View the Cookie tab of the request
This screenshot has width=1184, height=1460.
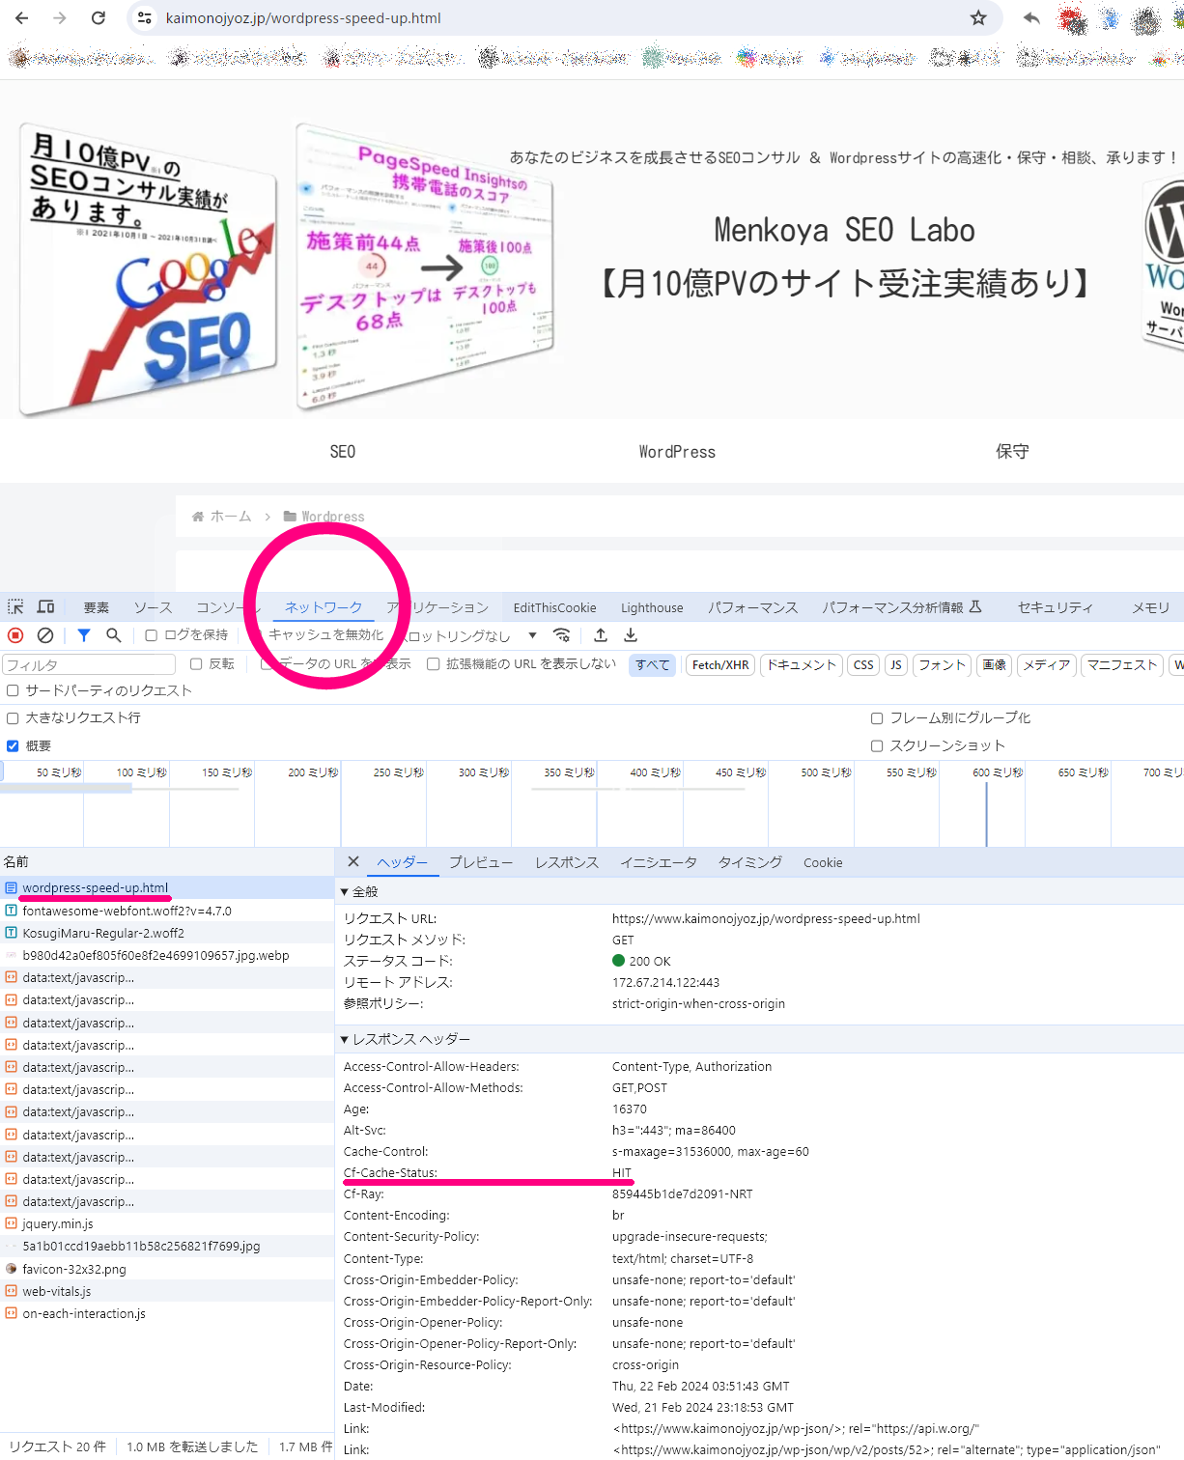click(823, 862)
